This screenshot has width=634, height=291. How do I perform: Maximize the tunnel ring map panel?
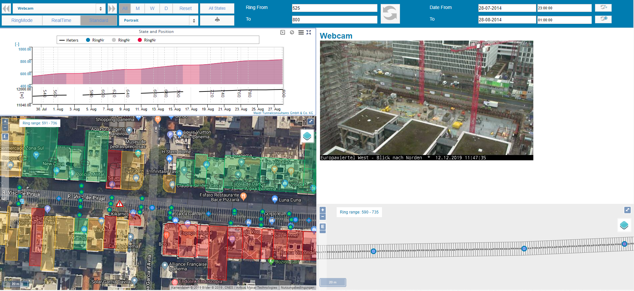tap(627, 210)
